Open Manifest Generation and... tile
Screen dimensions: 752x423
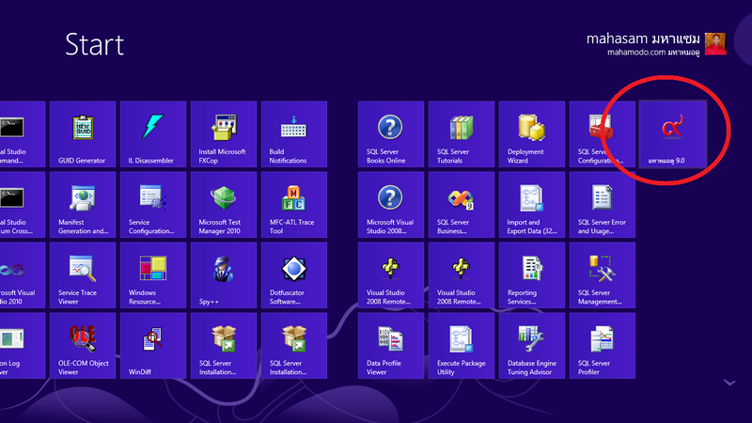pyautogui.click(x=83, y=205)
